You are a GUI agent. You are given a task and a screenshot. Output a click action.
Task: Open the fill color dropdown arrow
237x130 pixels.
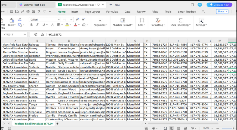tap(70, 25)
